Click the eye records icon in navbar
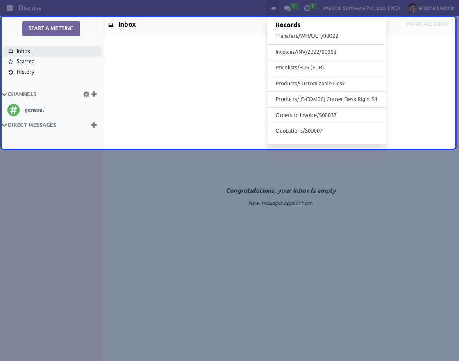The width and height of the screenshot is (459, 361). [x=273, y=8]
